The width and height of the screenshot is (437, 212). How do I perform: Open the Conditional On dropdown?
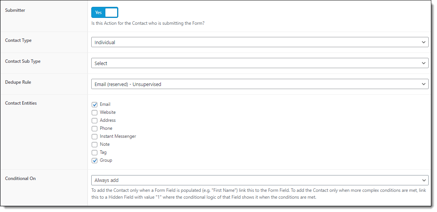click(260, 180)
